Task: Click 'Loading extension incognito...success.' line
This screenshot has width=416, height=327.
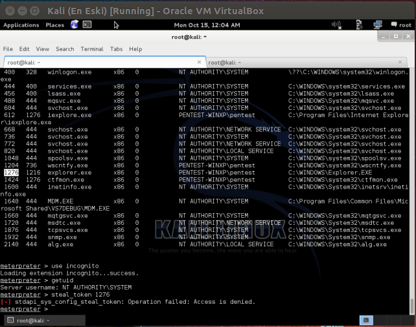Action: [69, 273]
